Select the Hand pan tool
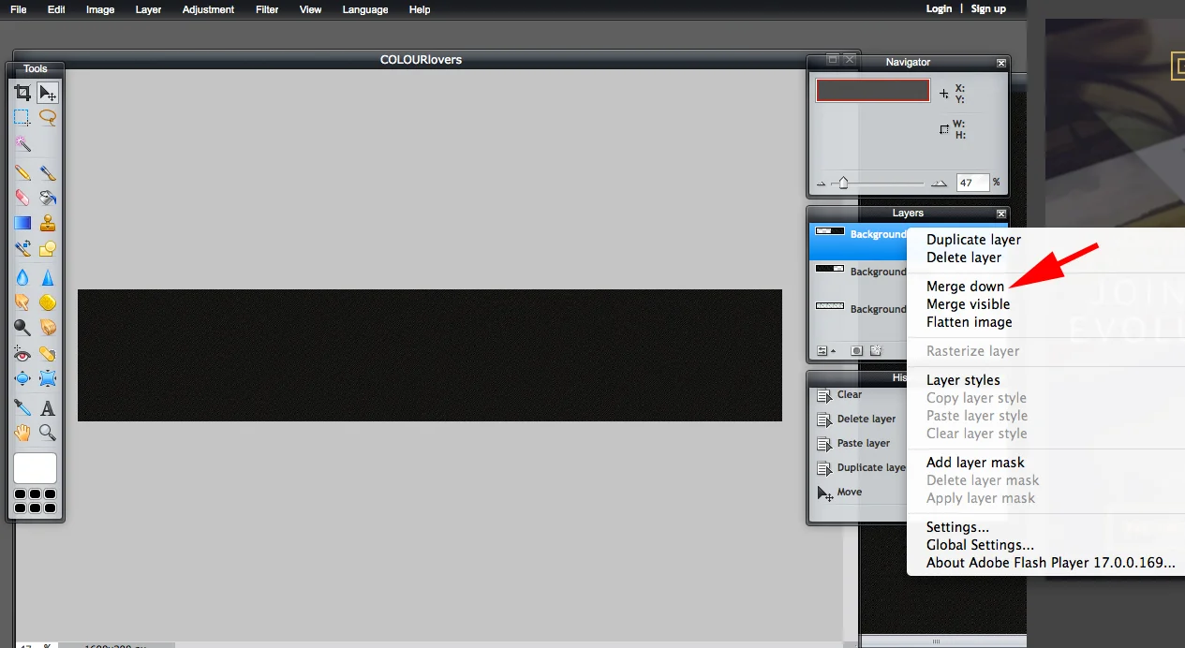This screenshot has height=648, width=1185. click(22, 433)
